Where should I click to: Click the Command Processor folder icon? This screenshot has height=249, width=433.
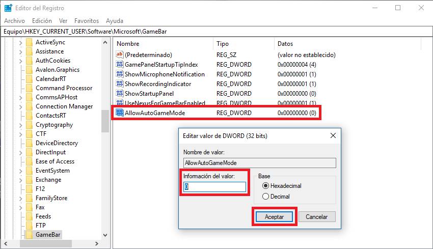(29, 88)
